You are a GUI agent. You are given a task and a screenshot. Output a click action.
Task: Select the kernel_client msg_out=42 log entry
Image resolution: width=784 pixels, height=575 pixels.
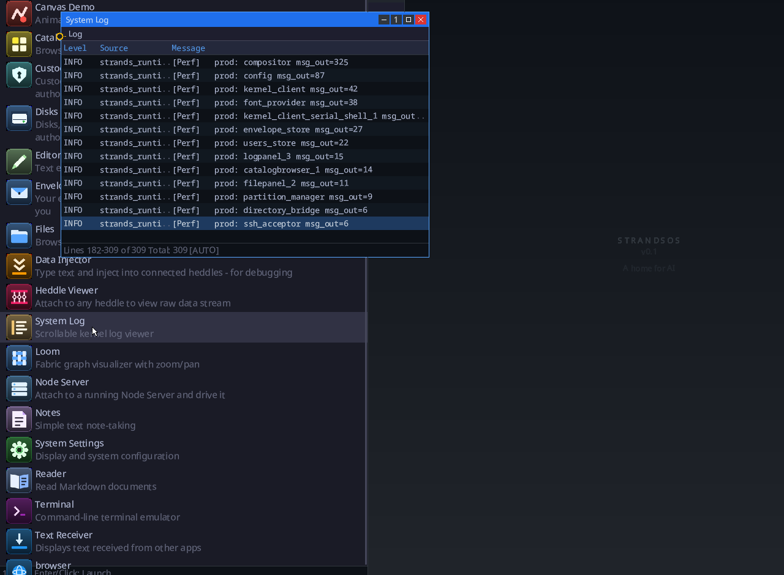point(245,89)
